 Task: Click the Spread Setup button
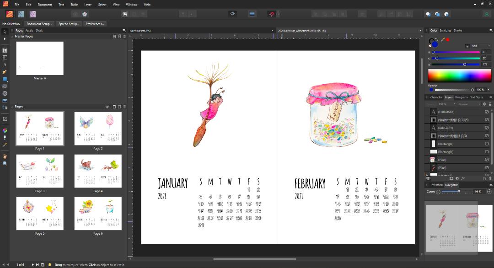[x=69, y=24]
